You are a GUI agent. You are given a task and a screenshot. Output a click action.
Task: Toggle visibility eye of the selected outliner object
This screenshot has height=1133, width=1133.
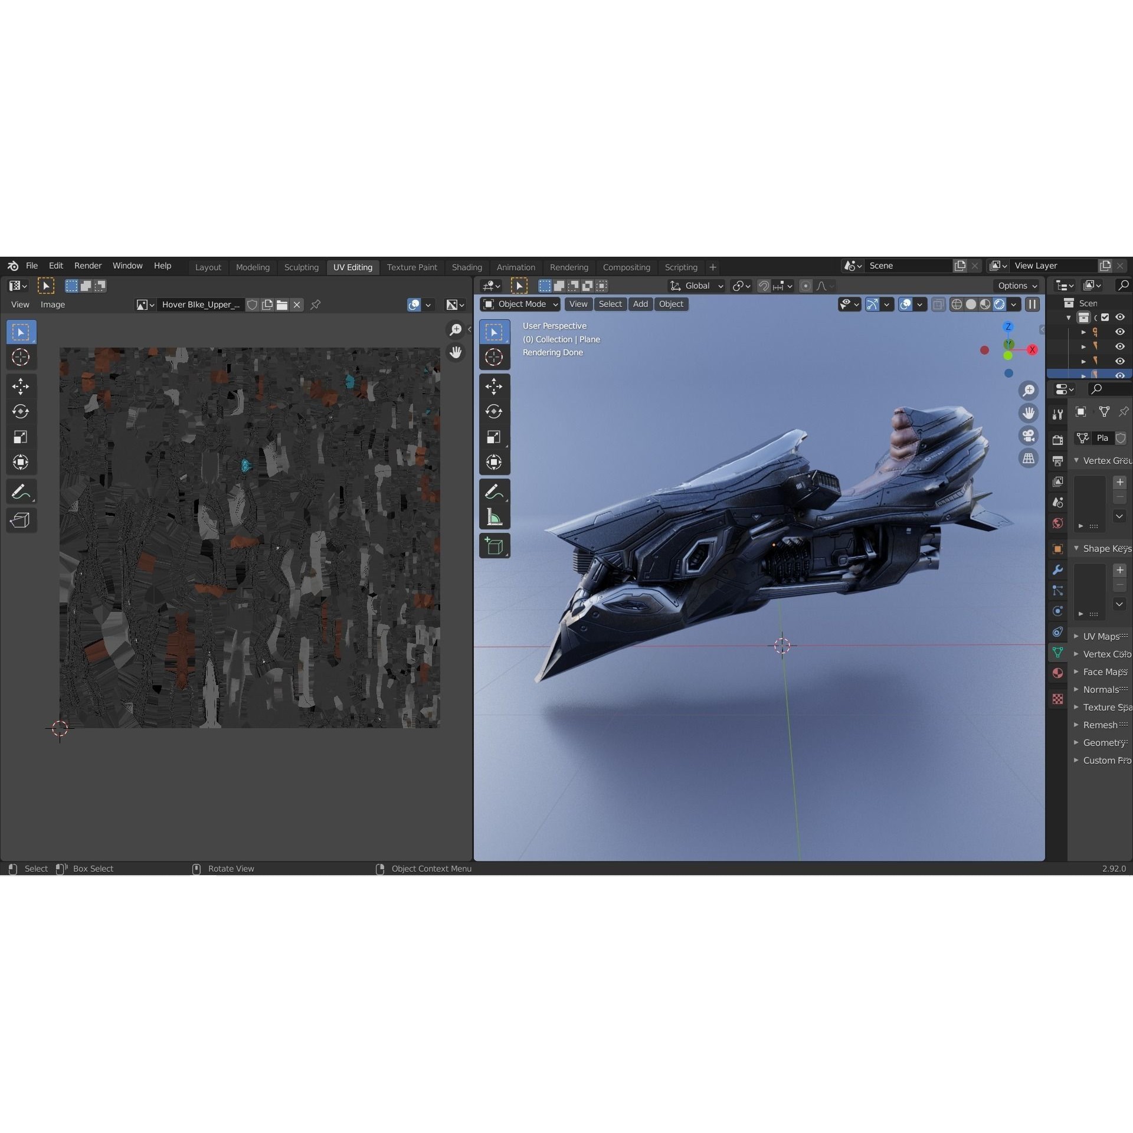click(1120, 375)
